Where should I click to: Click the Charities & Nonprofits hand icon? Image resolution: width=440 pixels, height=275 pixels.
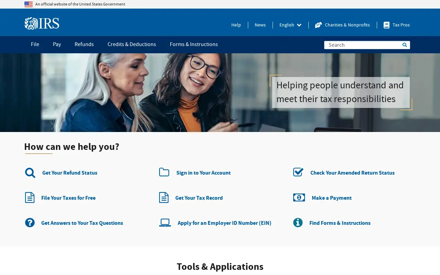318,25
